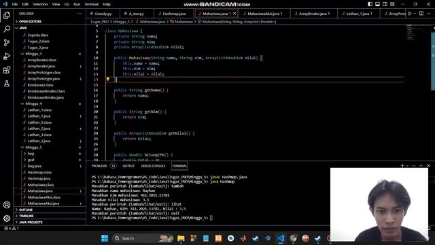
Task: Show the Debug Console panel tab
Action: [153, 166]
